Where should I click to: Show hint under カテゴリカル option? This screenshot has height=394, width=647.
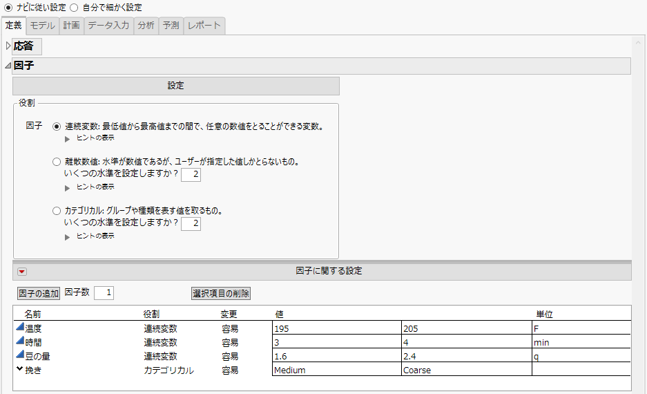[67, 238]
